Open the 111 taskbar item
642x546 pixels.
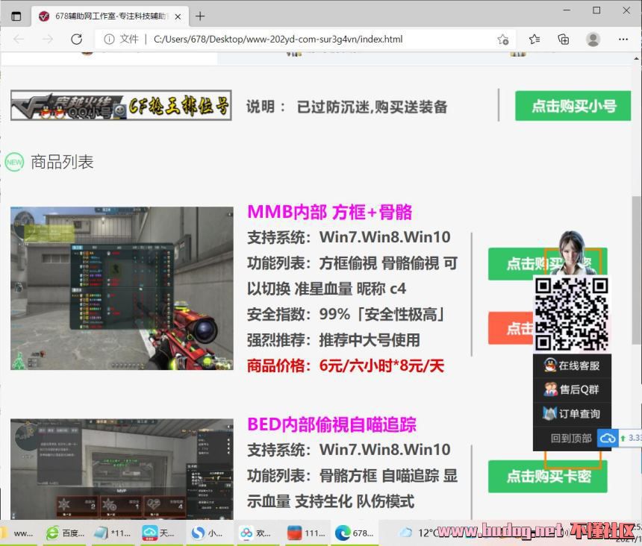[306, 533]
